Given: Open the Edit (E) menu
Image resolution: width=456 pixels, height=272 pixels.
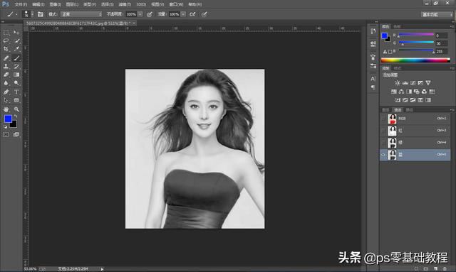Looking at the screenshot, I should click(38, 4).
